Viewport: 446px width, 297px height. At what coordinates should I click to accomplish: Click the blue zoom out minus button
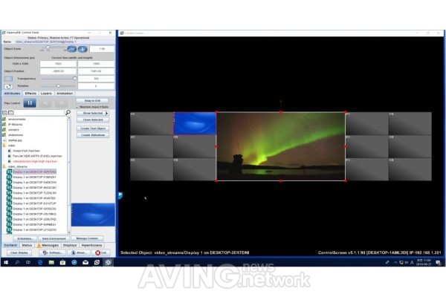71,49
